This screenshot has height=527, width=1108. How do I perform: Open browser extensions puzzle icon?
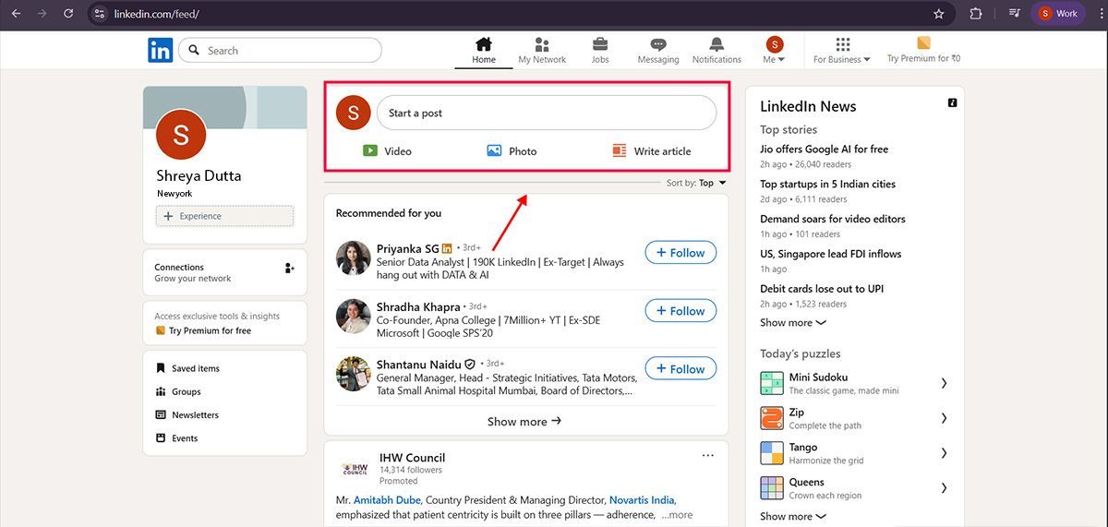coord(976,14)
